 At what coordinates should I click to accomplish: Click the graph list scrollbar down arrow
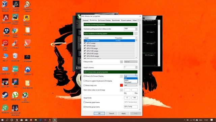pyautogui.click(x=136, y=58)
